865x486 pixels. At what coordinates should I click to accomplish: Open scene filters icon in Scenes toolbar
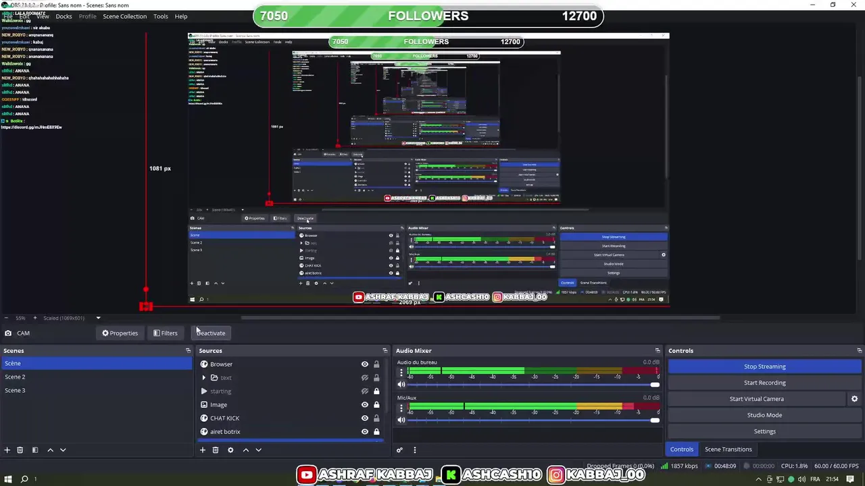tap(35, 450)
